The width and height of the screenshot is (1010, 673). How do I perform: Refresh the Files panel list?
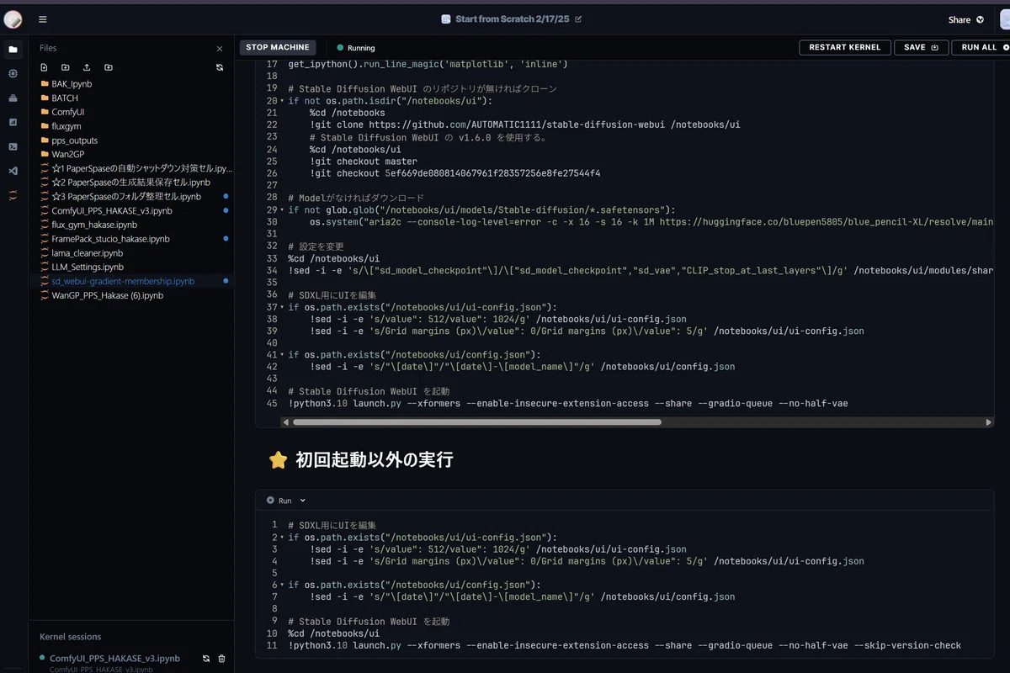click(x=220, y=67)
